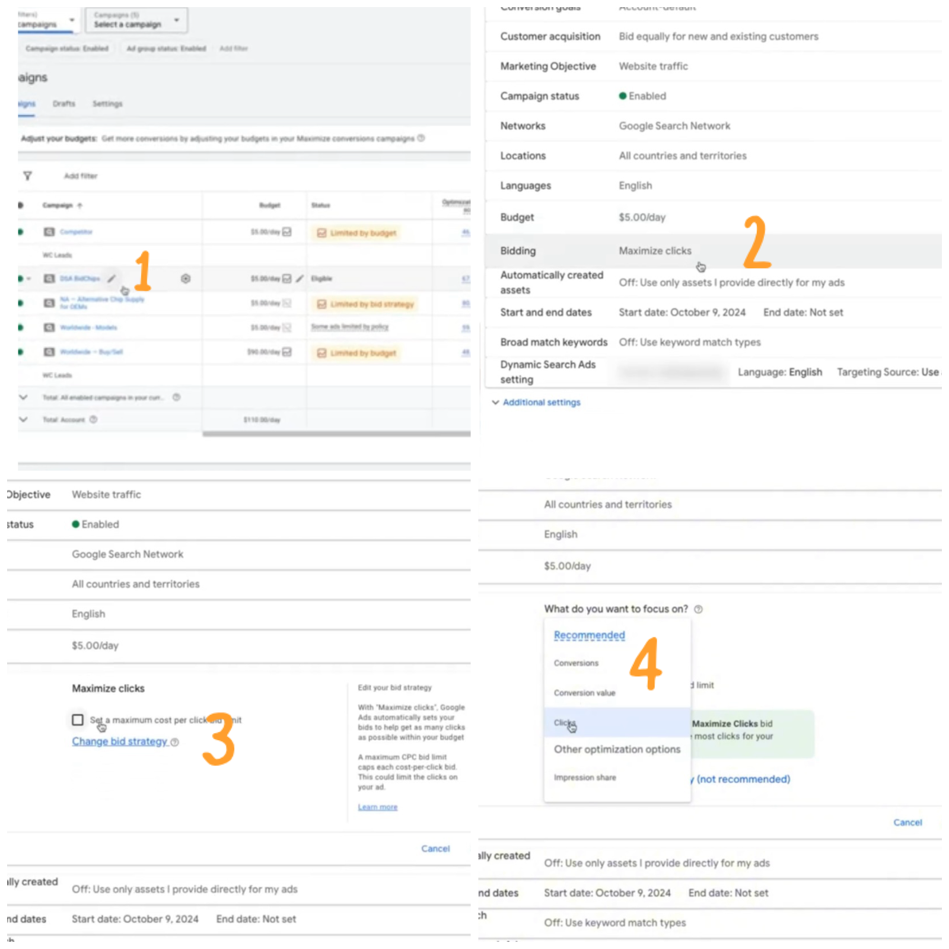Toggle the green status dot of Competitor campaign

[x=21, y=232]
